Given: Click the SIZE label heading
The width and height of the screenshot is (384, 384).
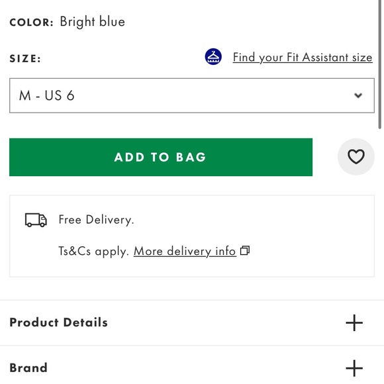Looking at the screenshot, I should 25,58.
